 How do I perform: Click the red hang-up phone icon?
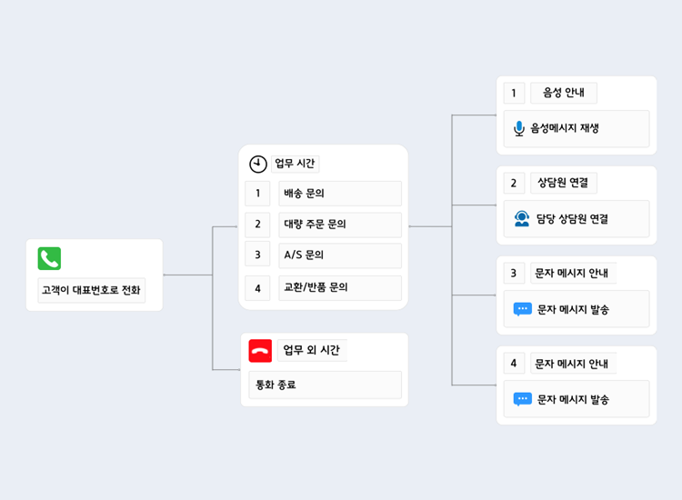point(260,351)
